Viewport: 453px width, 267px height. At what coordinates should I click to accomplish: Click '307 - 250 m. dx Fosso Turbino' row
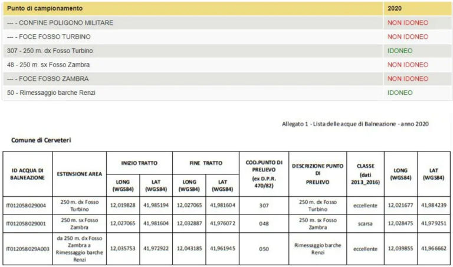coord(50,51)
